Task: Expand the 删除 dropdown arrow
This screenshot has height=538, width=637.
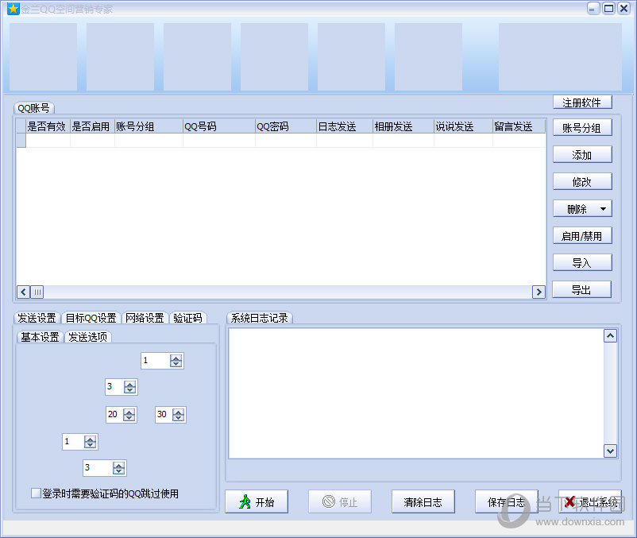Action: tap(604, 209)
